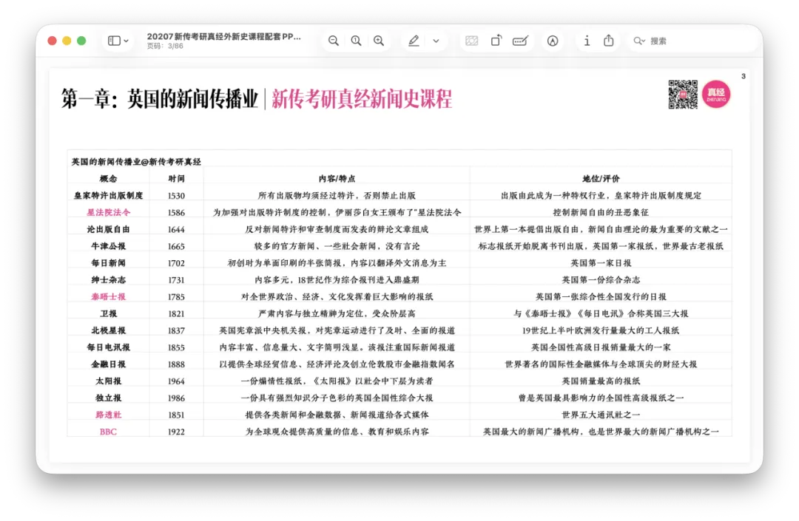799x521 pixels.
Task: Click the 内容/特点 column header
Action: (x=337, y=179)
